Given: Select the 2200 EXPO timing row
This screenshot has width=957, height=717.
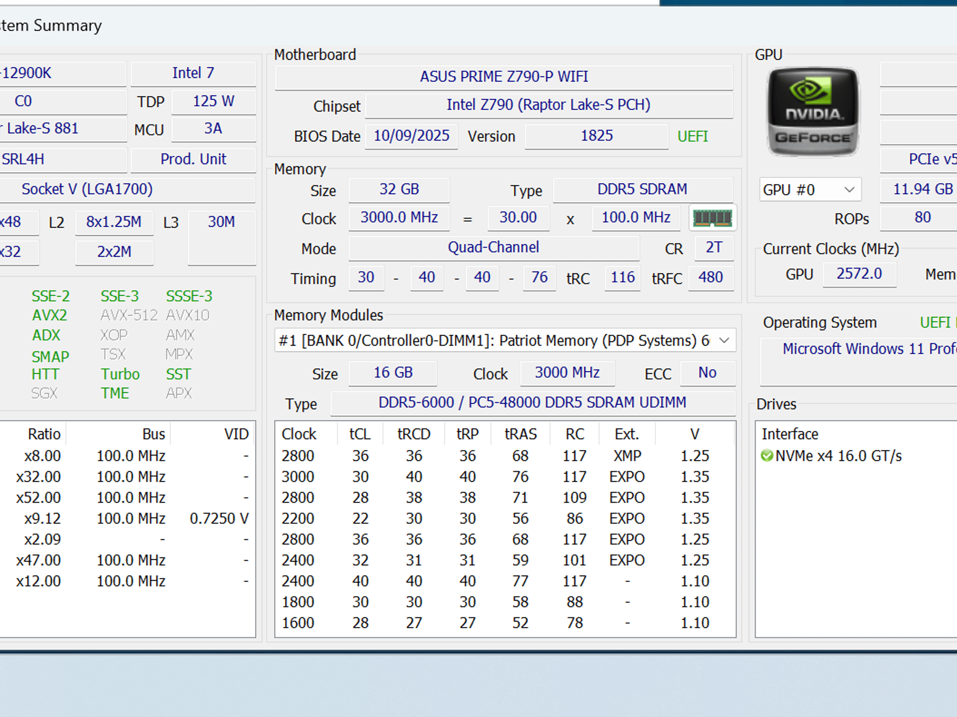Looking at the screenshot, I should point(505,519).
